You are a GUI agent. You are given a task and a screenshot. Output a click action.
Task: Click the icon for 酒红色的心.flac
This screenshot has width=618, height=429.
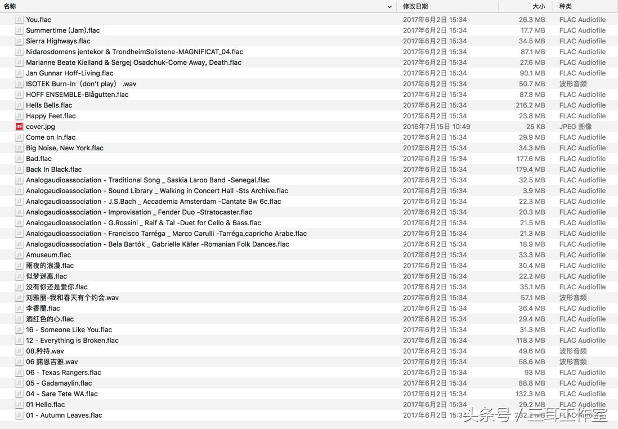click(19, 319)
